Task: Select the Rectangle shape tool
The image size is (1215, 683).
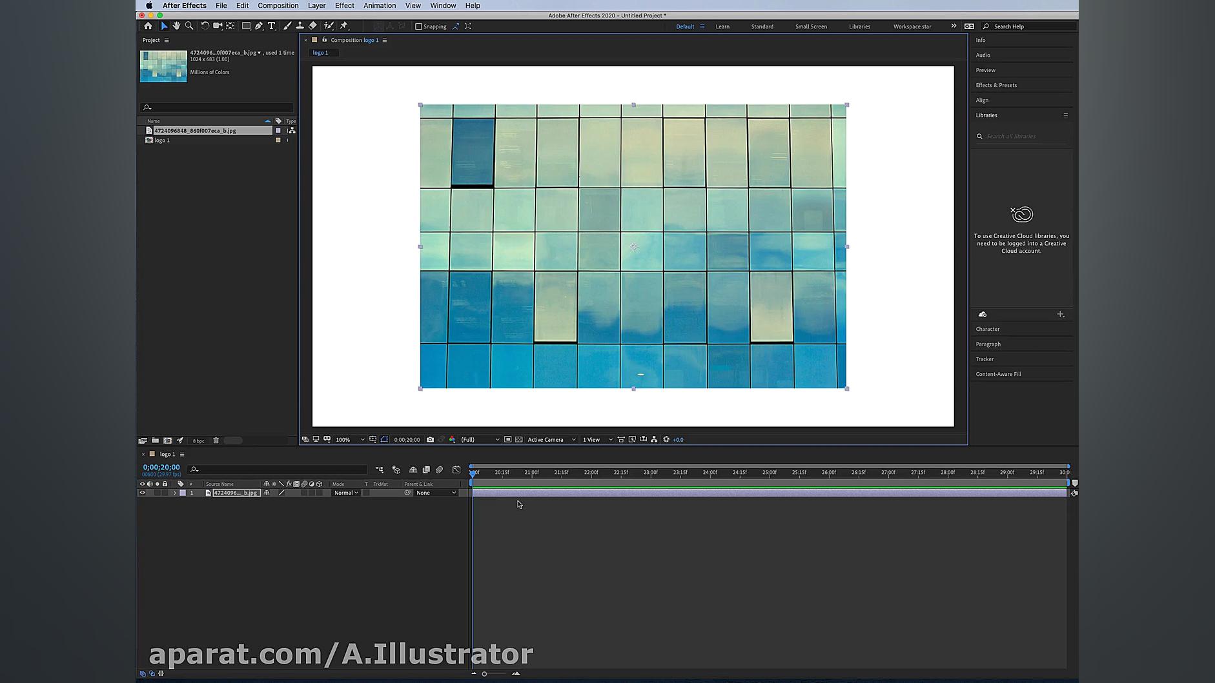Action: click(246, 26)
